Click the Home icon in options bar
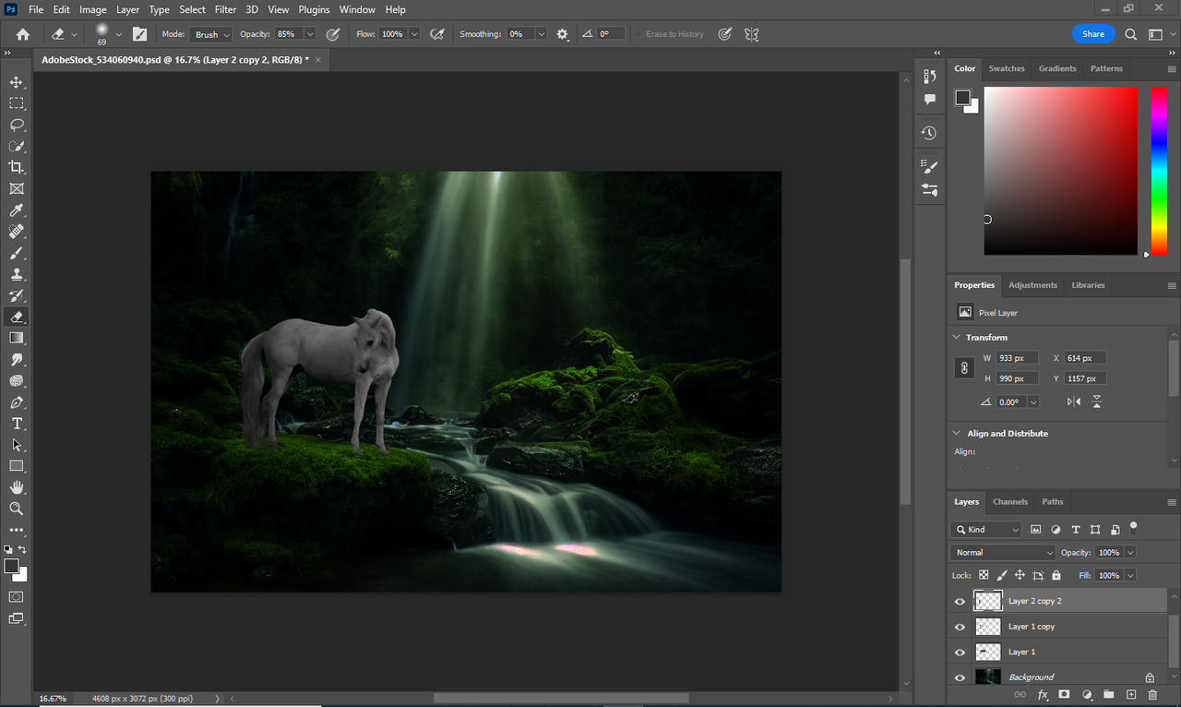Viewport: 1181px width, 707px height. click(x=23, y=34)
